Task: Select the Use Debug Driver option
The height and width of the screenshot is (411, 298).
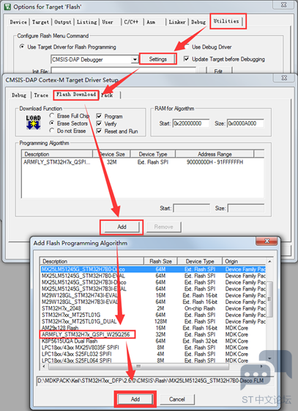Action: pyautogui.click(x=209, y=47)
